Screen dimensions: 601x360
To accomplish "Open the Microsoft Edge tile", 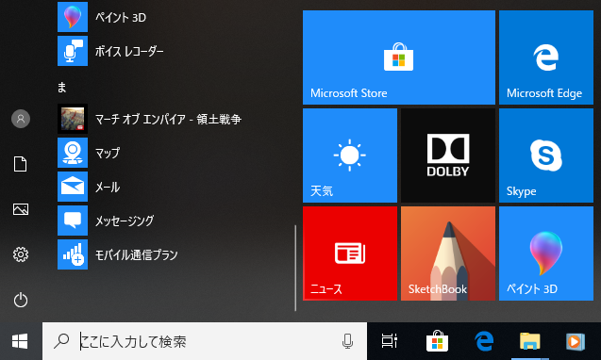I will tap(546, 57).
